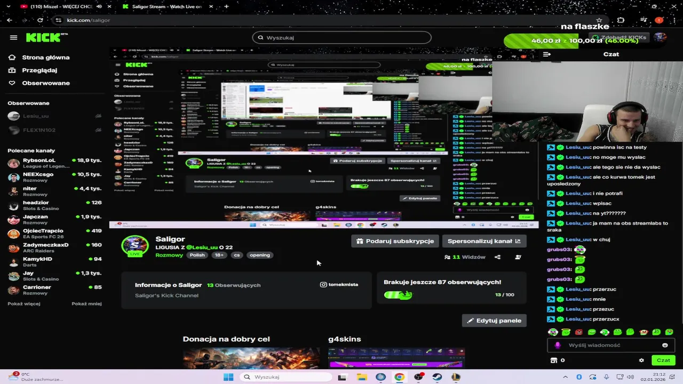Open the g4skins panel image

point(396,358)
